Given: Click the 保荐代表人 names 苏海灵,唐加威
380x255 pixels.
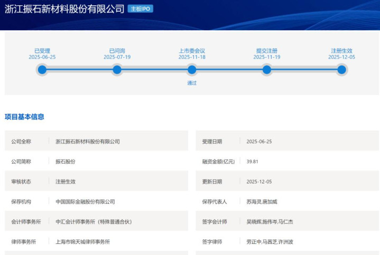Looking at the screenshot, I should tap(264, 202).
